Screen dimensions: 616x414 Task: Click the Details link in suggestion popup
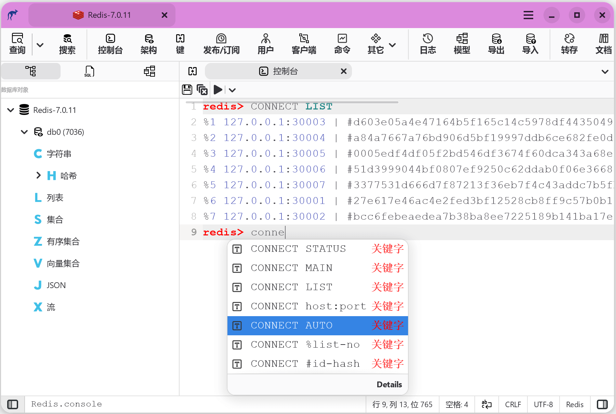click(389, 385)
